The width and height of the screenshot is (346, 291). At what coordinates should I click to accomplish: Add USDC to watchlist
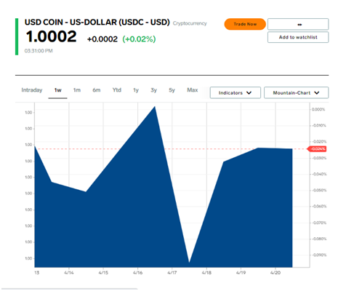point(298,37)
